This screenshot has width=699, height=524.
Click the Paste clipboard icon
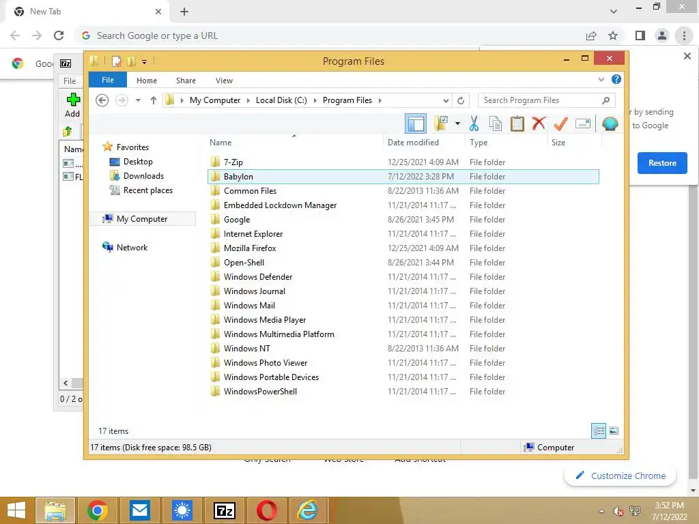517,123
